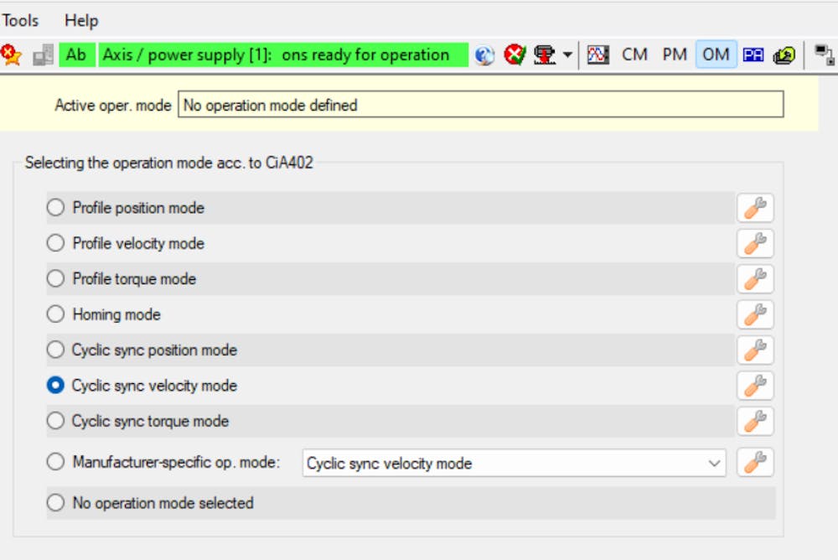Choose Manufacturer-specific op. mode
Screen dimensions: 838x560
(x=55, y=461)
